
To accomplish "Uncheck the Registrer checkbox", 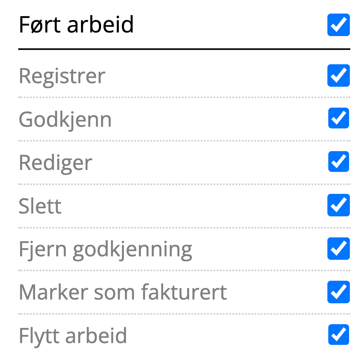I will 338,75.
